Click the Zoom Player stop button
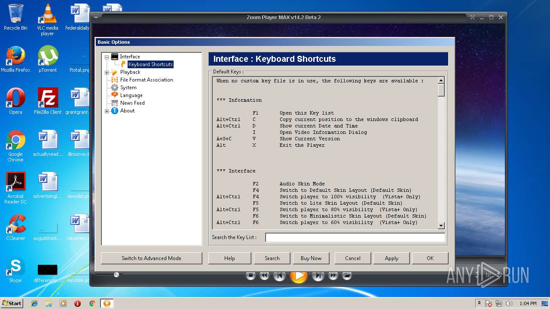 (251, 276)
